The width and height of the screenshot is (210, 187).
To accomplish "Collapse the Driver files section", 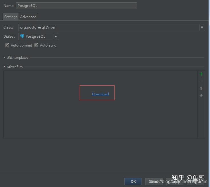I will point(4,67).
